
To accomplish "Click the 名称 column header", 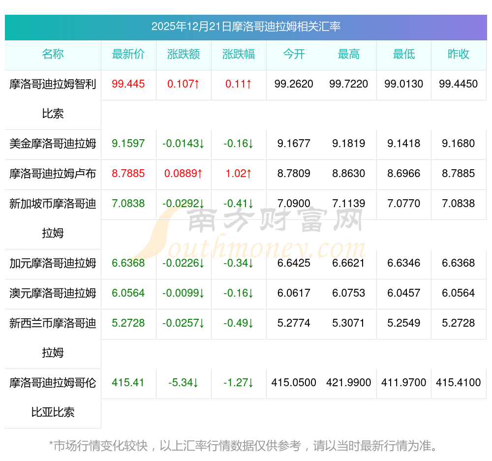I will (x=53, y=55).
